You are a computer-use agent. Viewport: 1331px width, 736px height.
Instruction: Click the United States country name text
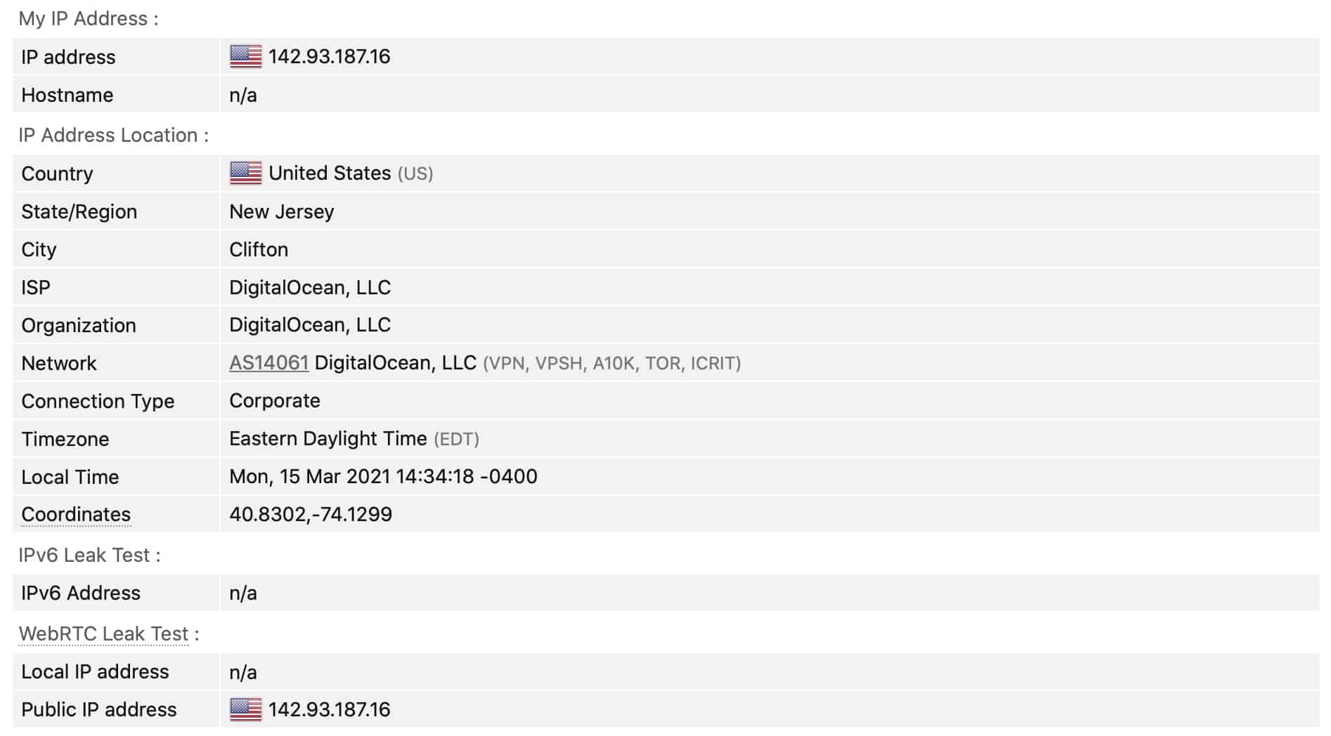point(330,173)
